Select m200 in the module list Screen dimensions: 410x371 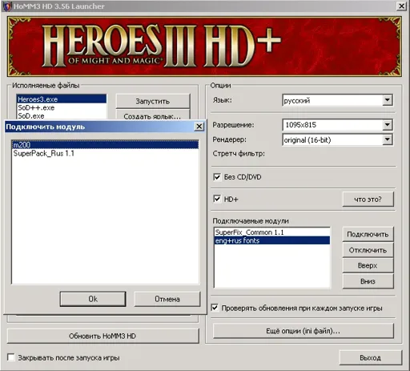[105, 145]
